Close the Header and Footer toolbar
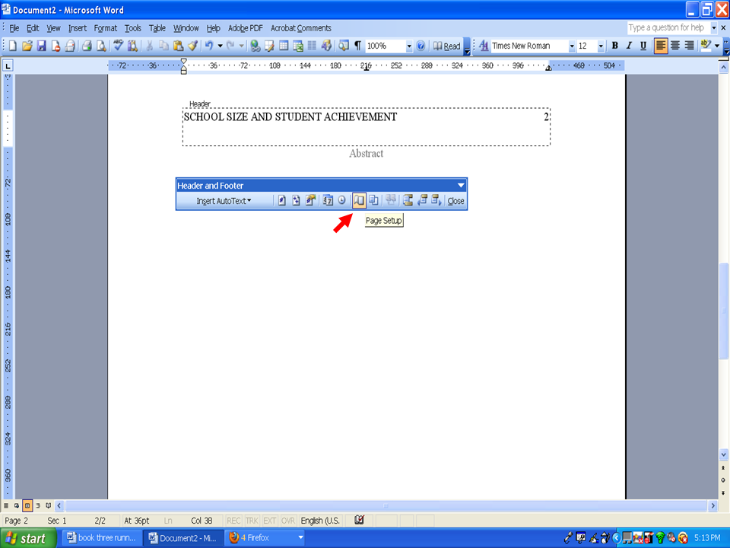Viewport: 730px width, 548px height. point(455,201)
